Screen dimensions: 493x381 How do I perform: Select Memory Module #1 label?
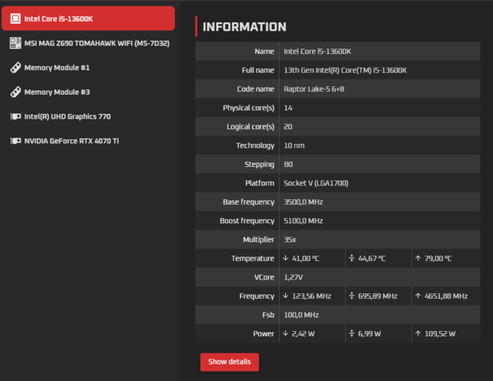pos(57,68)
